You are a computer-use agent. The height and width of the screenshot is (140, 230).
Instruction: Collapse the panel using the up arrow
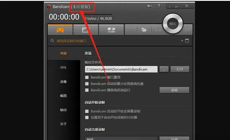pyautogui.click(x=182, y=41)
